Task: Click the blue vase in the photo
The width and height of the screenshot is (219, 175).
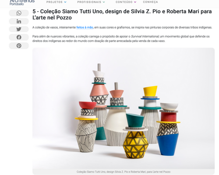Action: pos(168,144)
